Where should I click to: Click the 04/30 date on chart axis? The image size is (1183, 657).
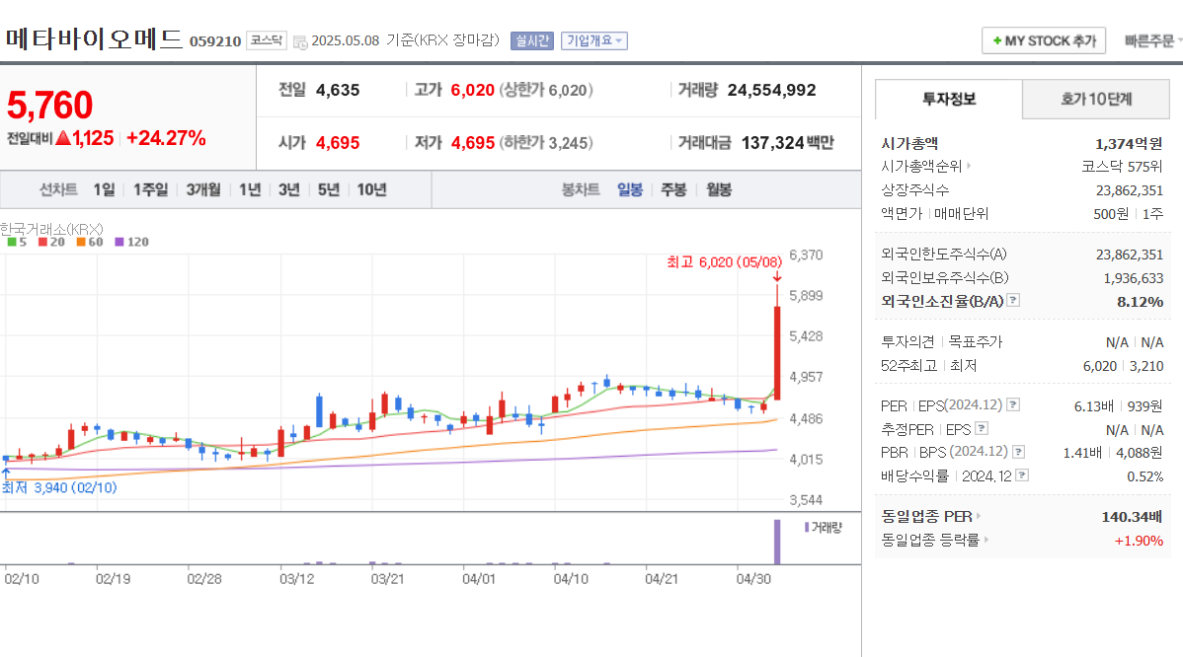[753, 579]
